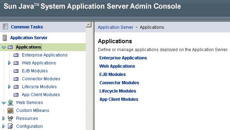This screenshot has width=230, height=130.
Task: Expand the Configuration tree node
Action: (x=4, y=126)
